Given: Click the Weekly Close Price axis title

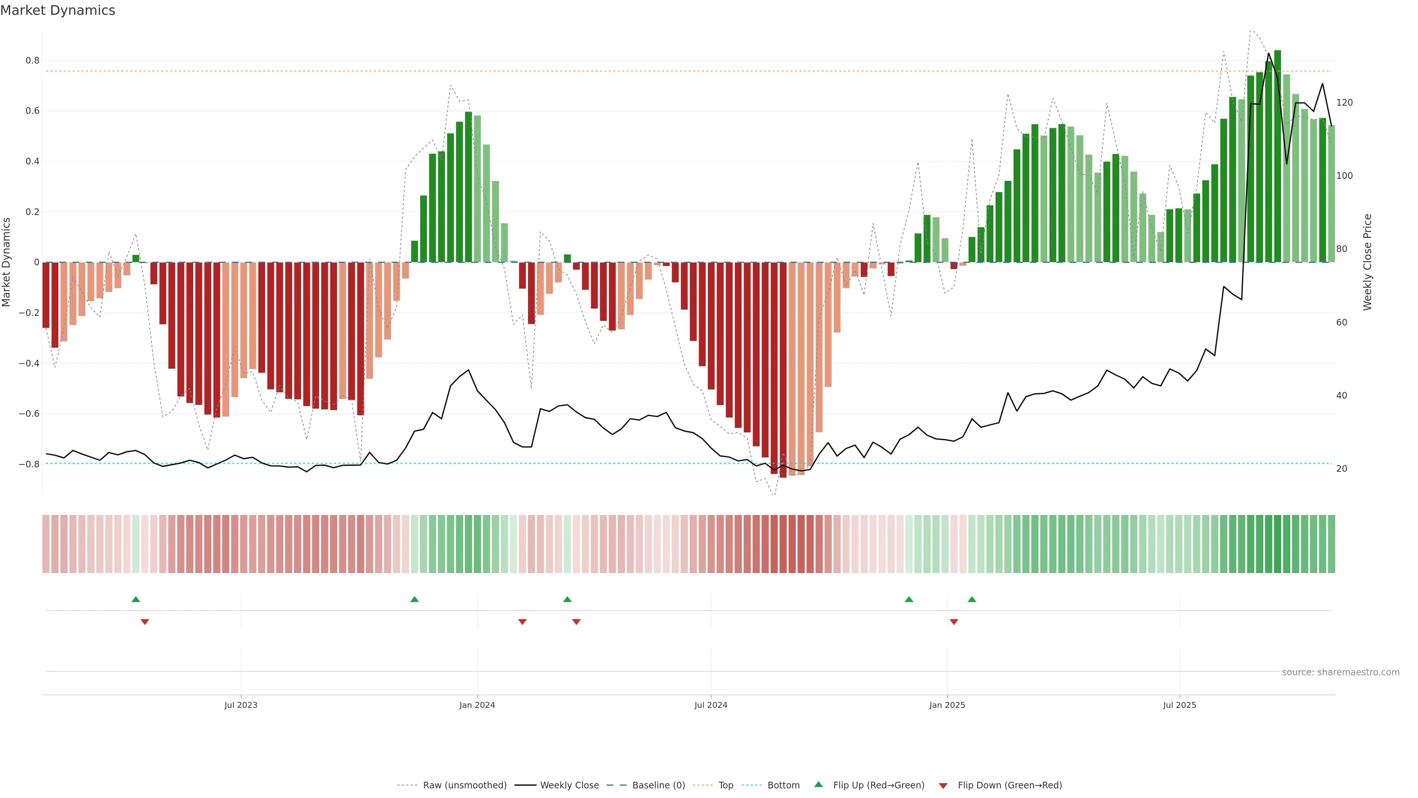Looking at the screenshot, I should tap(1367, 262).
